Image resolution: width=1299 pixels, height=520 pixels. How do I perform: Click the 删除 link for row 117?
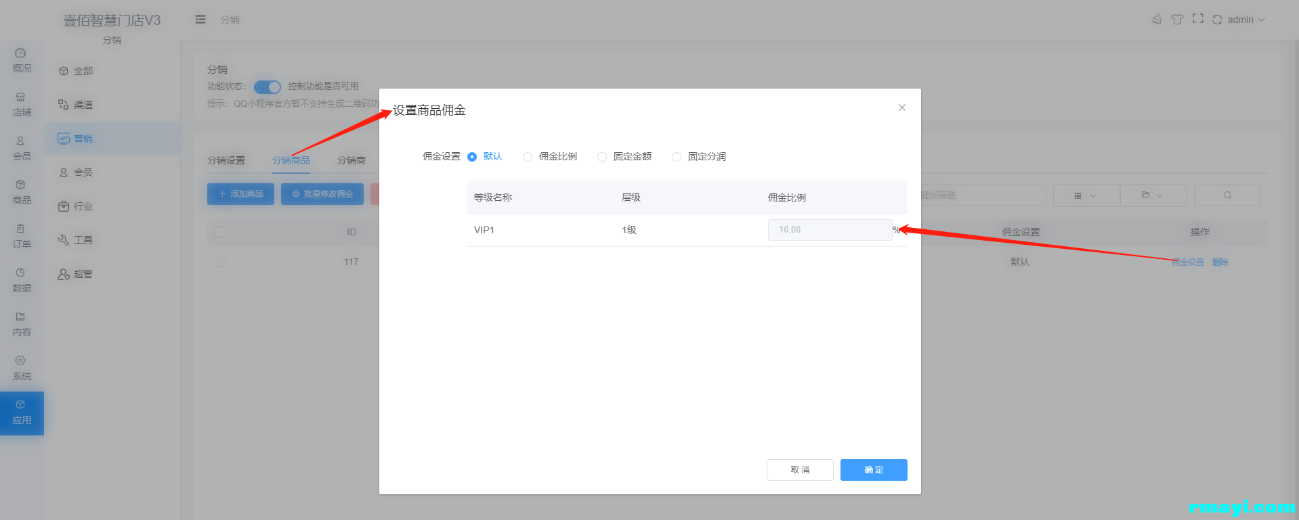[x=1220, y=262]
